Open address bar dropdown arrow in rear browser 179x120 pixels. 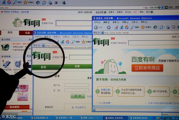coord(162,8)
